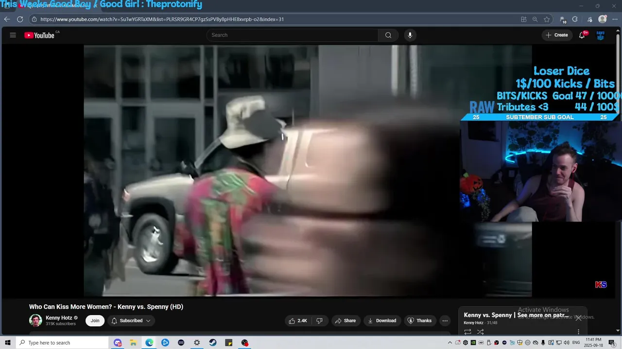The image size is (622, 349).
Task: Click the zoom magnifier in address bar
Action: (x=535, y=19)
